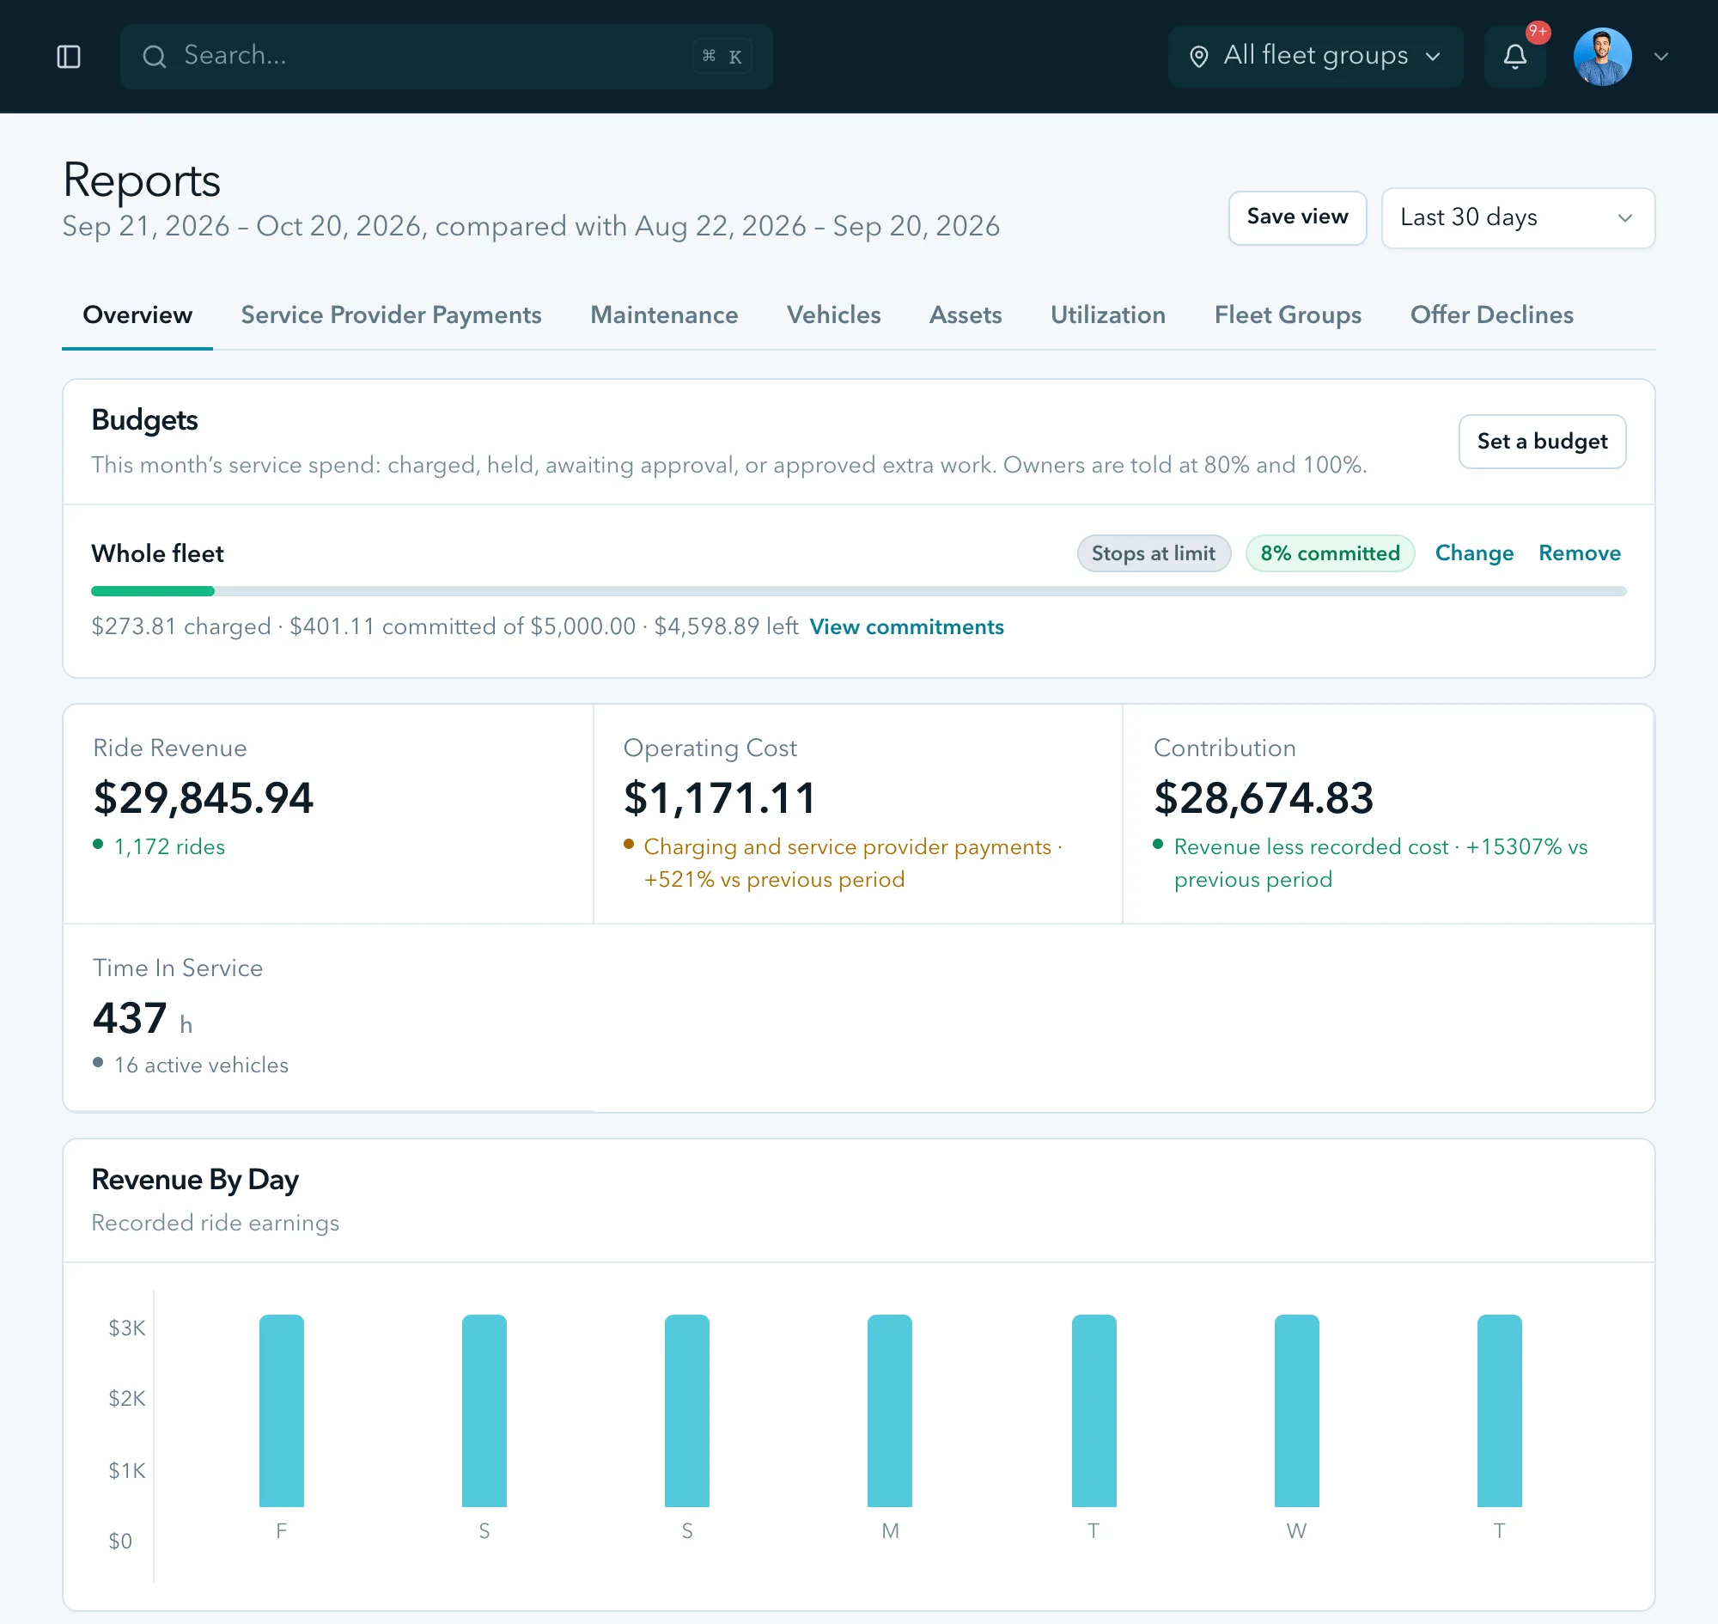Click the ⌘K shortcut badge
1718x1624 pixels.
pyautogui.click(x=722, y=56)
